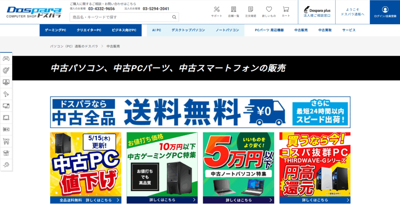Select the hand-with-gear service icon in sidebar
The width and height of the screenshot is (400, 208).
point(6,165)
